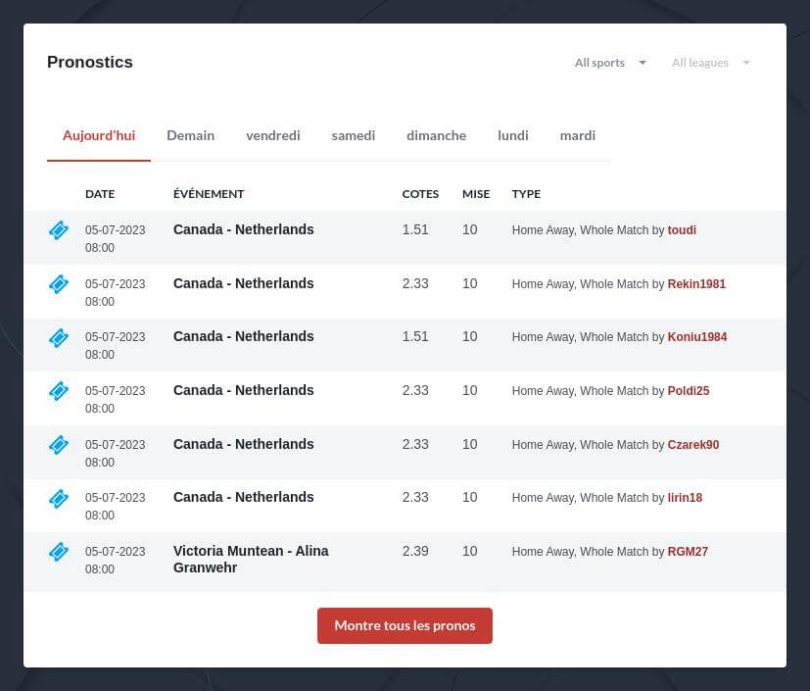The height and width of the screenshot is (691, 810).
Task: Go to the mardi tab
Action: [x=578, y=135]
